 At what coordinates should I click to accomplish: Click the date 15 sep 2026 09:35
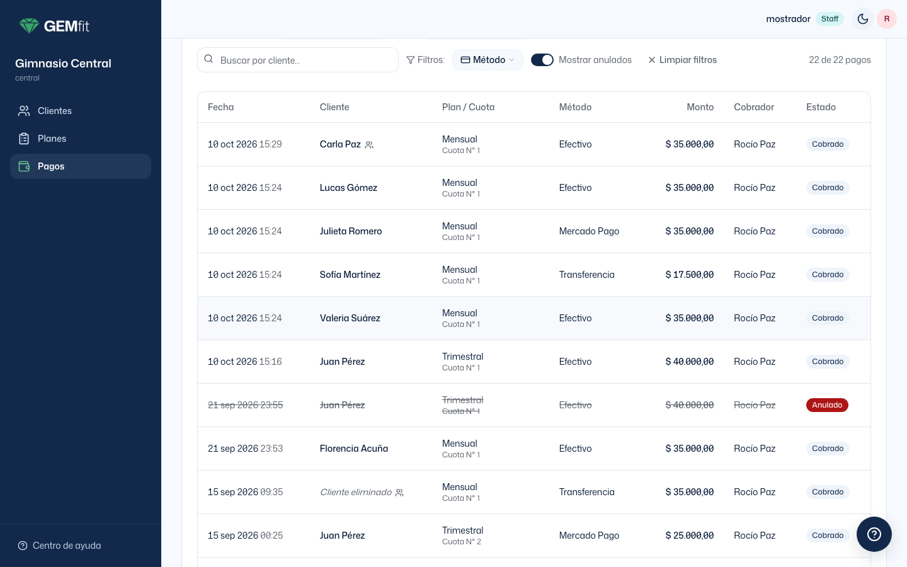click(x=246, y=492)
